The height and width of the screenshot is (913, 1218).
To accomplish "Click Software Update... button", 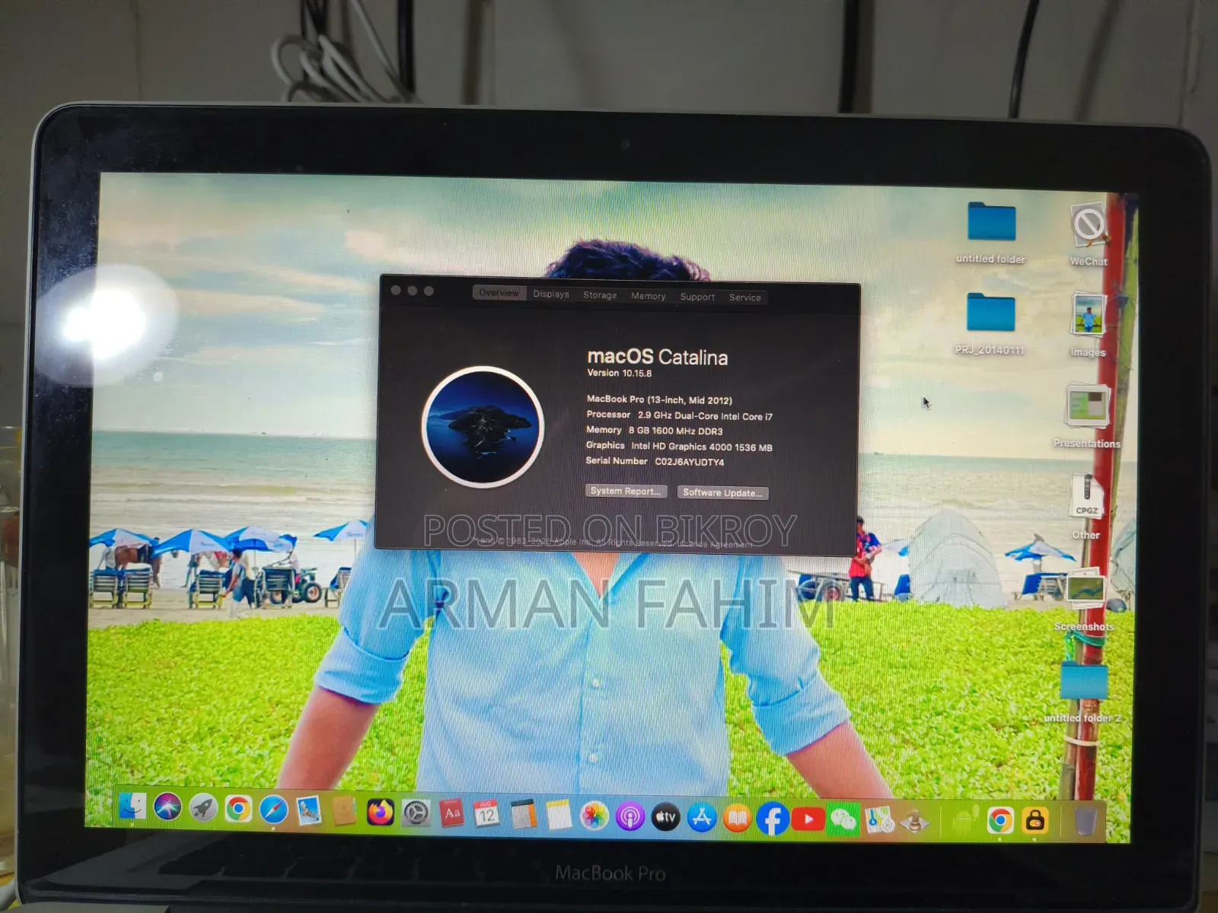I will tap(722, 493).
